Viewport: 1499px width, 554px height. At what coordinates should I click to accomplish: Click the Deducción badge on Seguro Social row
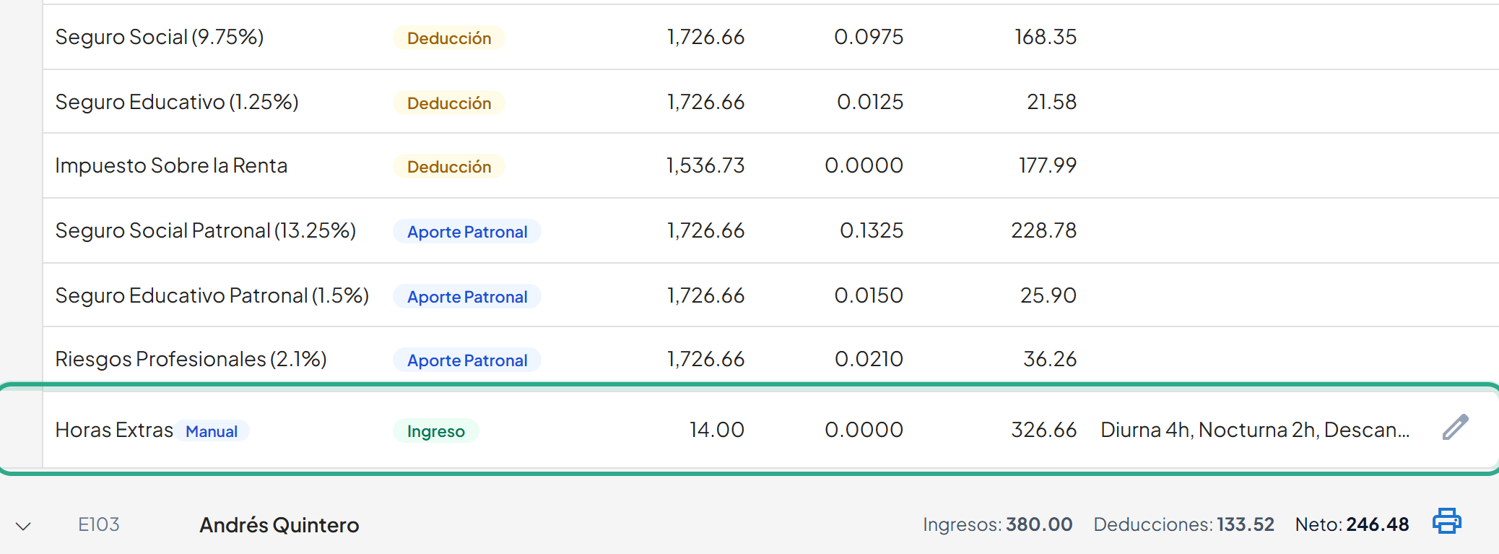[x=449, y=38]
